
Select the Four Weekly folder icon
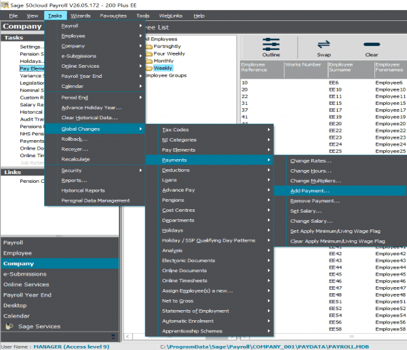coord(149,54)
